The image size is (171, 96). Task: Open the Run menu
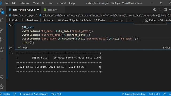coord(51,3)
